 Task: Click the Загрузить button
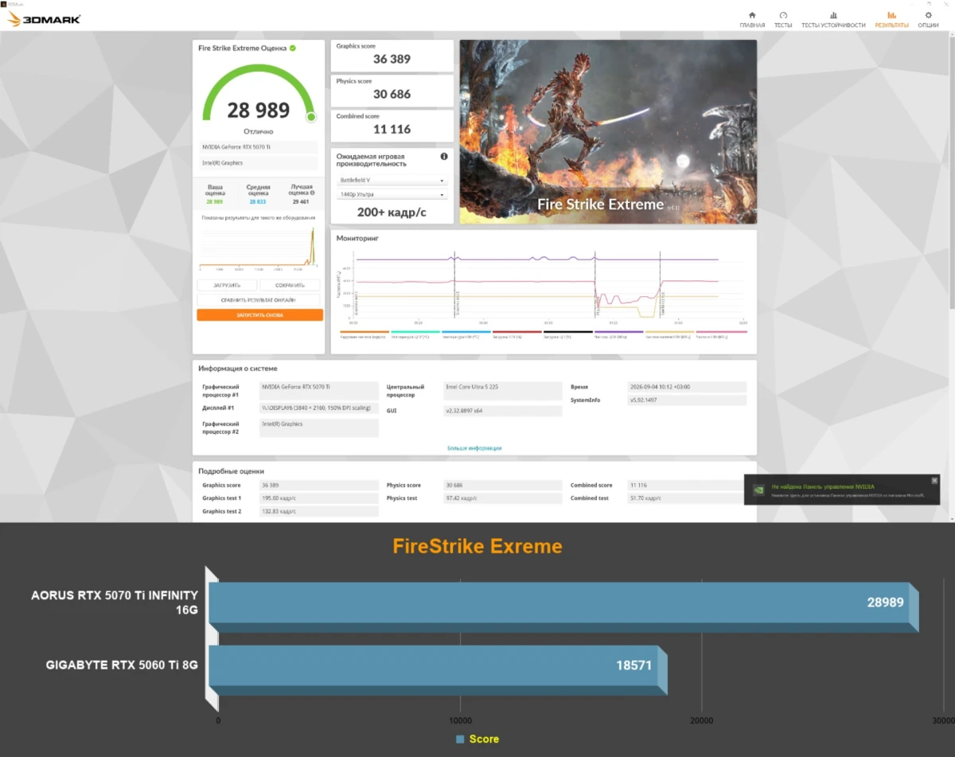tap(227, 285)
